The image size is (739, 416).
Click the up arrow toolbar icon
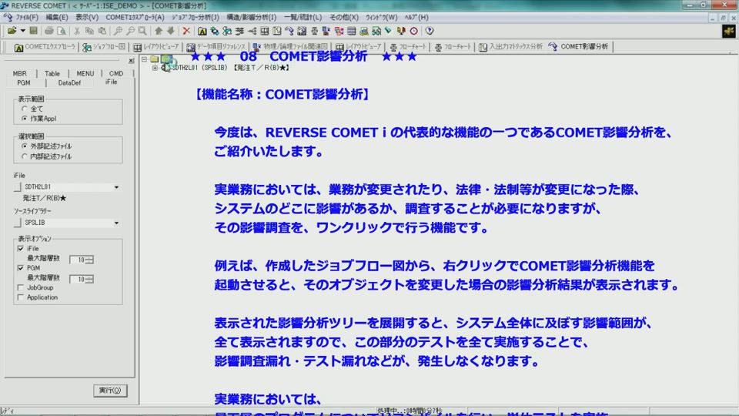pos(159,31)
